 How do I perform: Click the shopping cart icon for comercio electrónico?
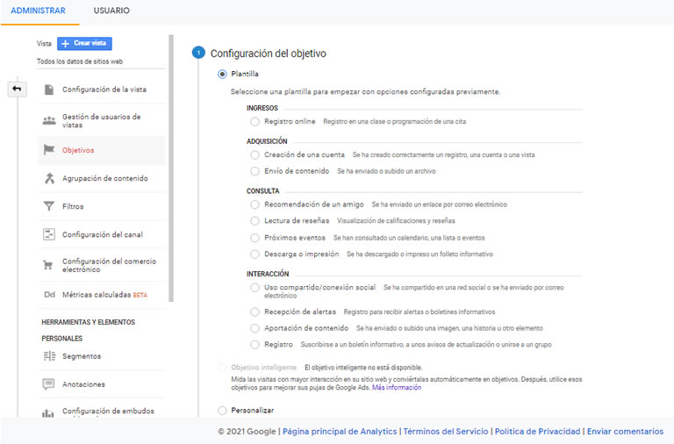pos(47,265)
